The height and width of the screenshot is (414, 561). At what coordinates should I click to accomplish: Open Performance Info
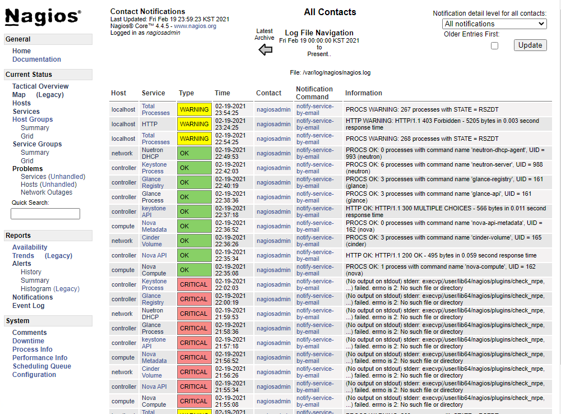[40, 358]
